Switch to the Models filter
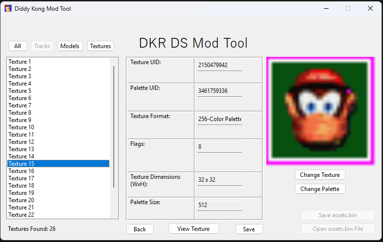Viewport: 383px width, 242px height. pyautogui.click(x=70, y=46)
